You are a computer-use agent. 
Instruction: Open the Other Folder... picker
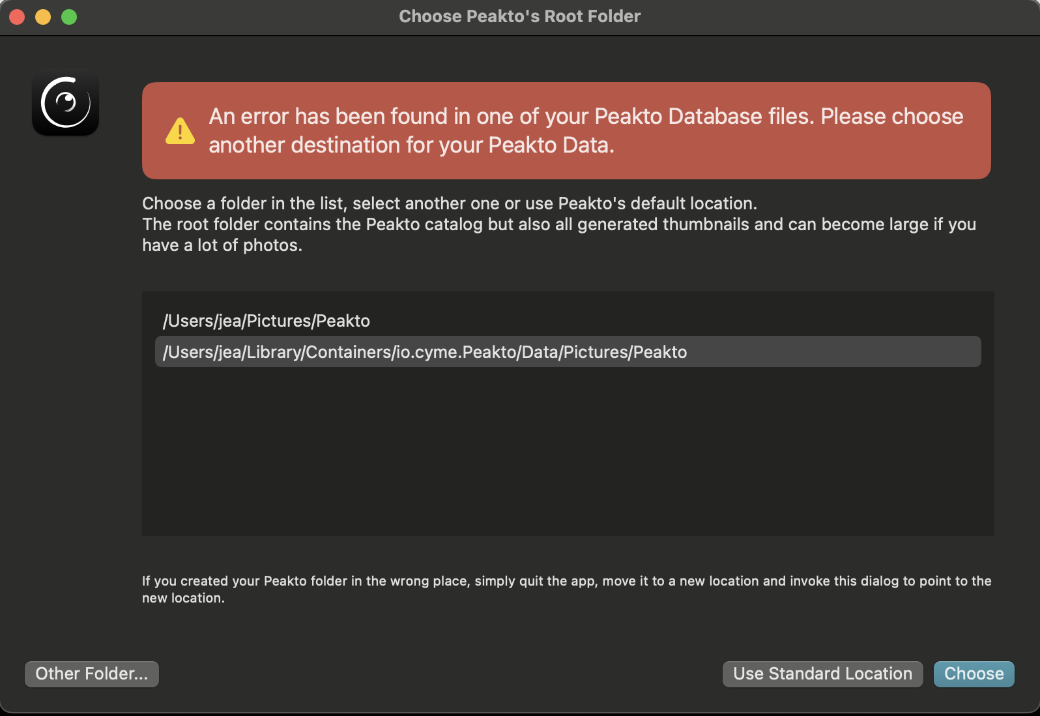tap(92, 674)
